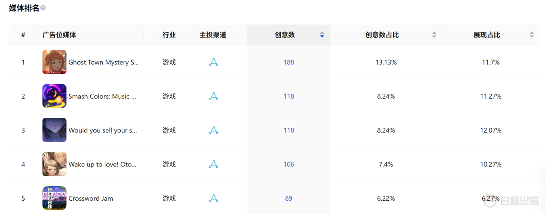Click the 展现占比 column header
The width and height of the screenshot is (545, 214).
coord(487,35)
